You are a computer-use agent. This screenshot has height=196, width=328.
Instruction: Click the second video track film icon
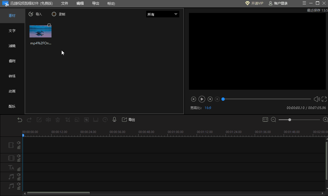(11, 158)
